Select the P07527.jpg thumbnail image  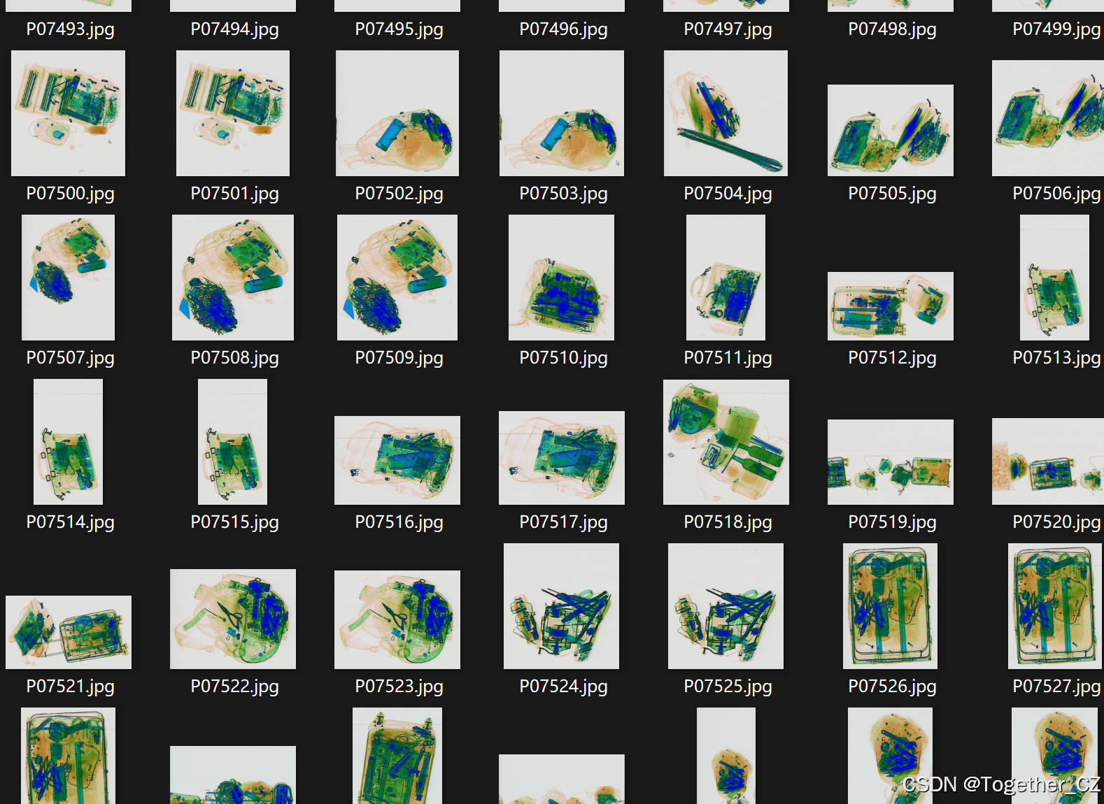[1054, 606]
